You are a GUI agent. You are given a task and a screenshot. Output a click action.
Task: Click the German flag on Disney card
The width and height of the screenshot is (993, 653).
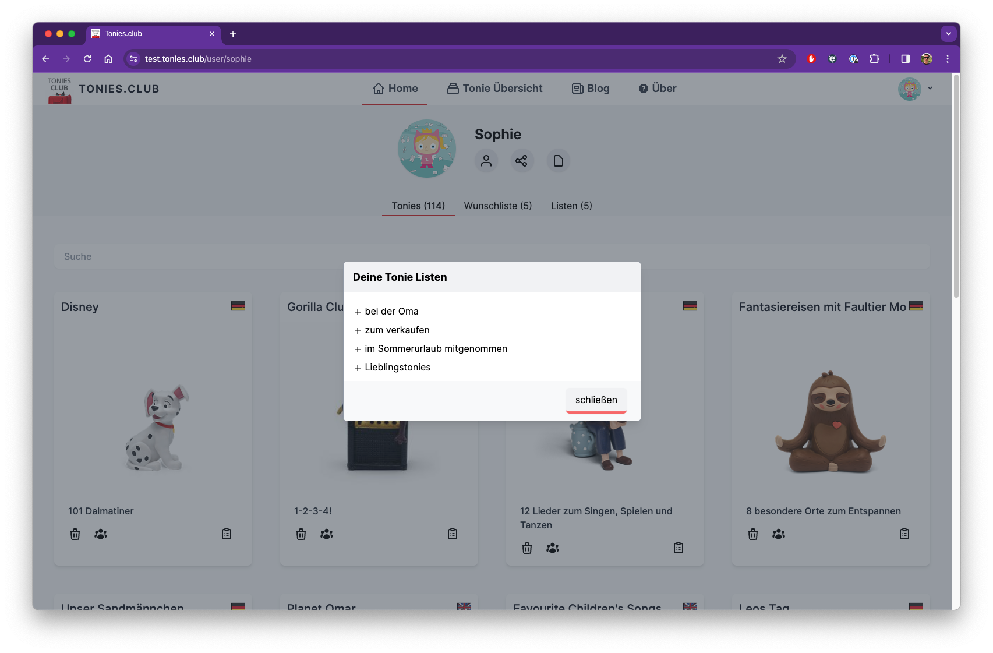click(x=238, y=306)
